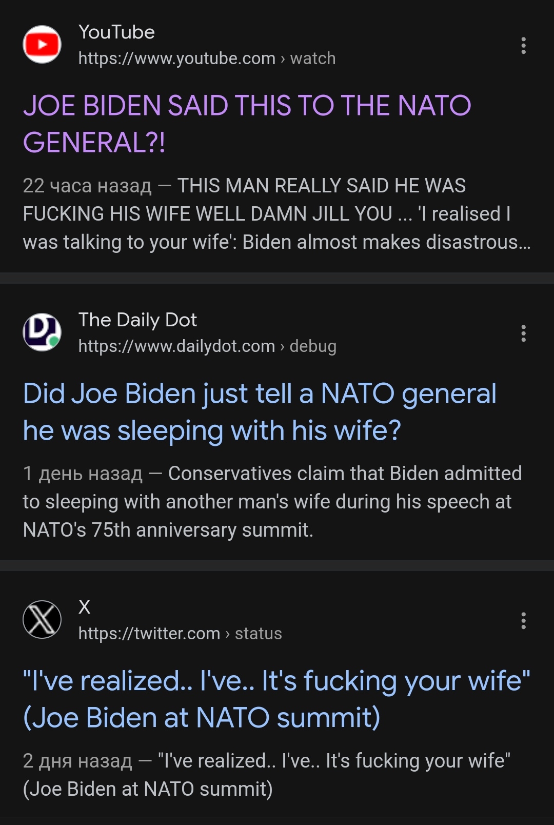Open three-dot menu for YouTube result
554x825 pixels.
[523, 46]
